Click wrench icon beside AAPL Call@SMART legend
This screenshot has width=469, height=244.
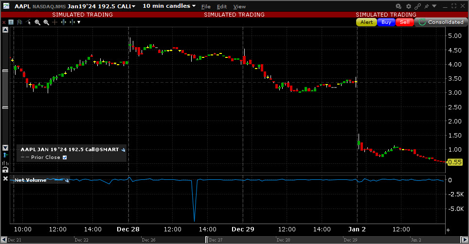(123, 150)
